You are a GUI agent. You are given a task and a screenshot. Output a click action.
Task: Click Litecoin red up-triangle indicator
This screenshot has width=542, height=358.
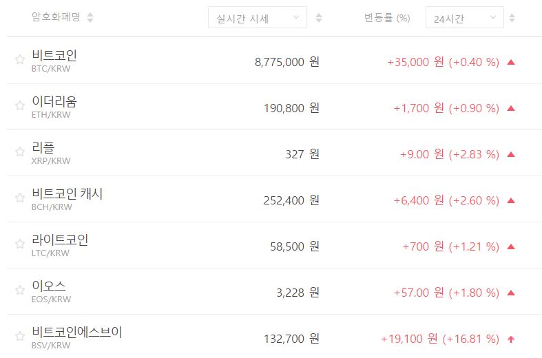[x=511, y=246]
